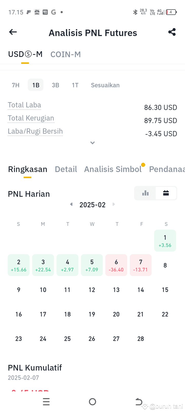The image size is (185, 412).
Task: Tap the Total Kerugian label
Action: pos(31,118)
